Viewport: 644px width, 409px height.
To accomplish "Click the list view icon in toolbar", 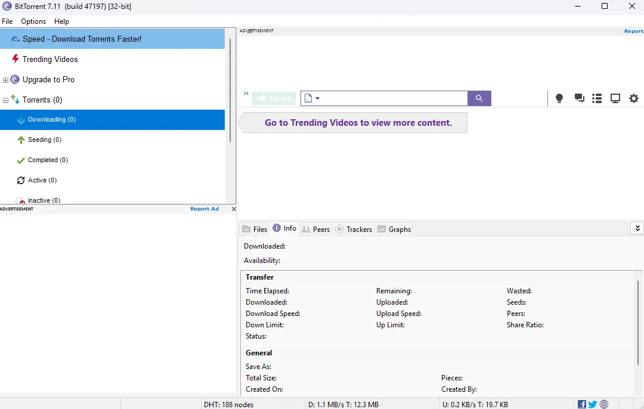I will (x=597, y=98).
